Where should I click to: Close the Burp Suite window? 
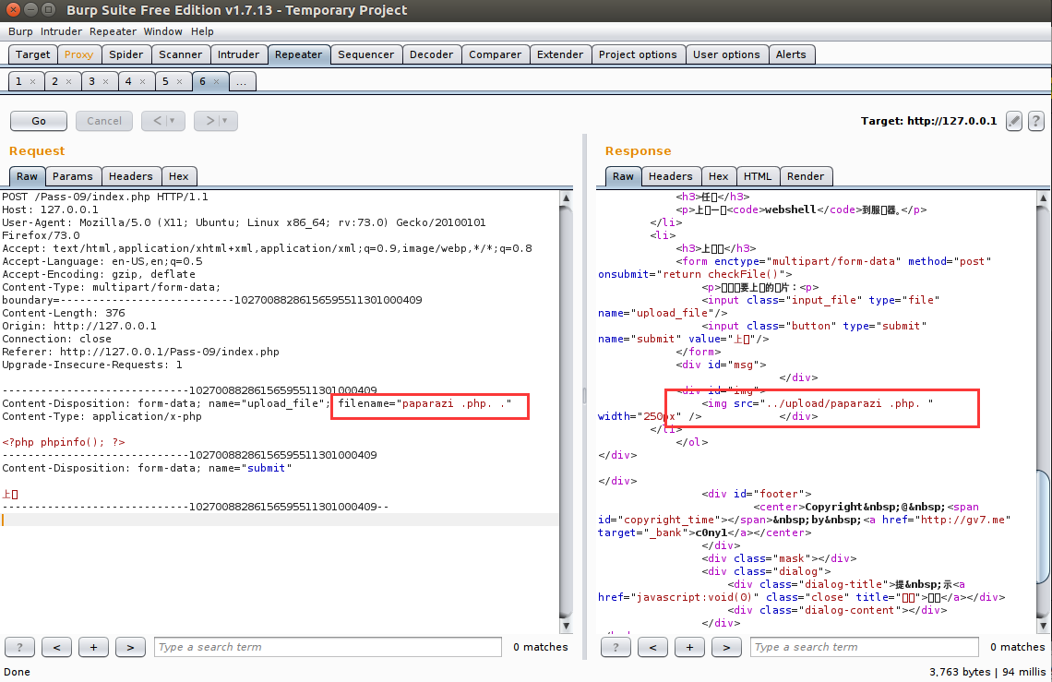(13, 9)
